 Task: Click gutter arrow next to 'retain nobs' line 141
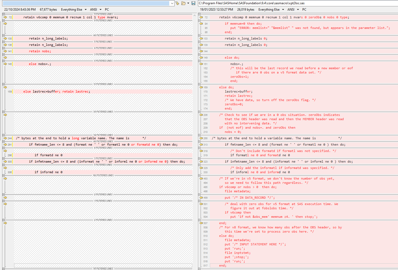tap(5, 51)
